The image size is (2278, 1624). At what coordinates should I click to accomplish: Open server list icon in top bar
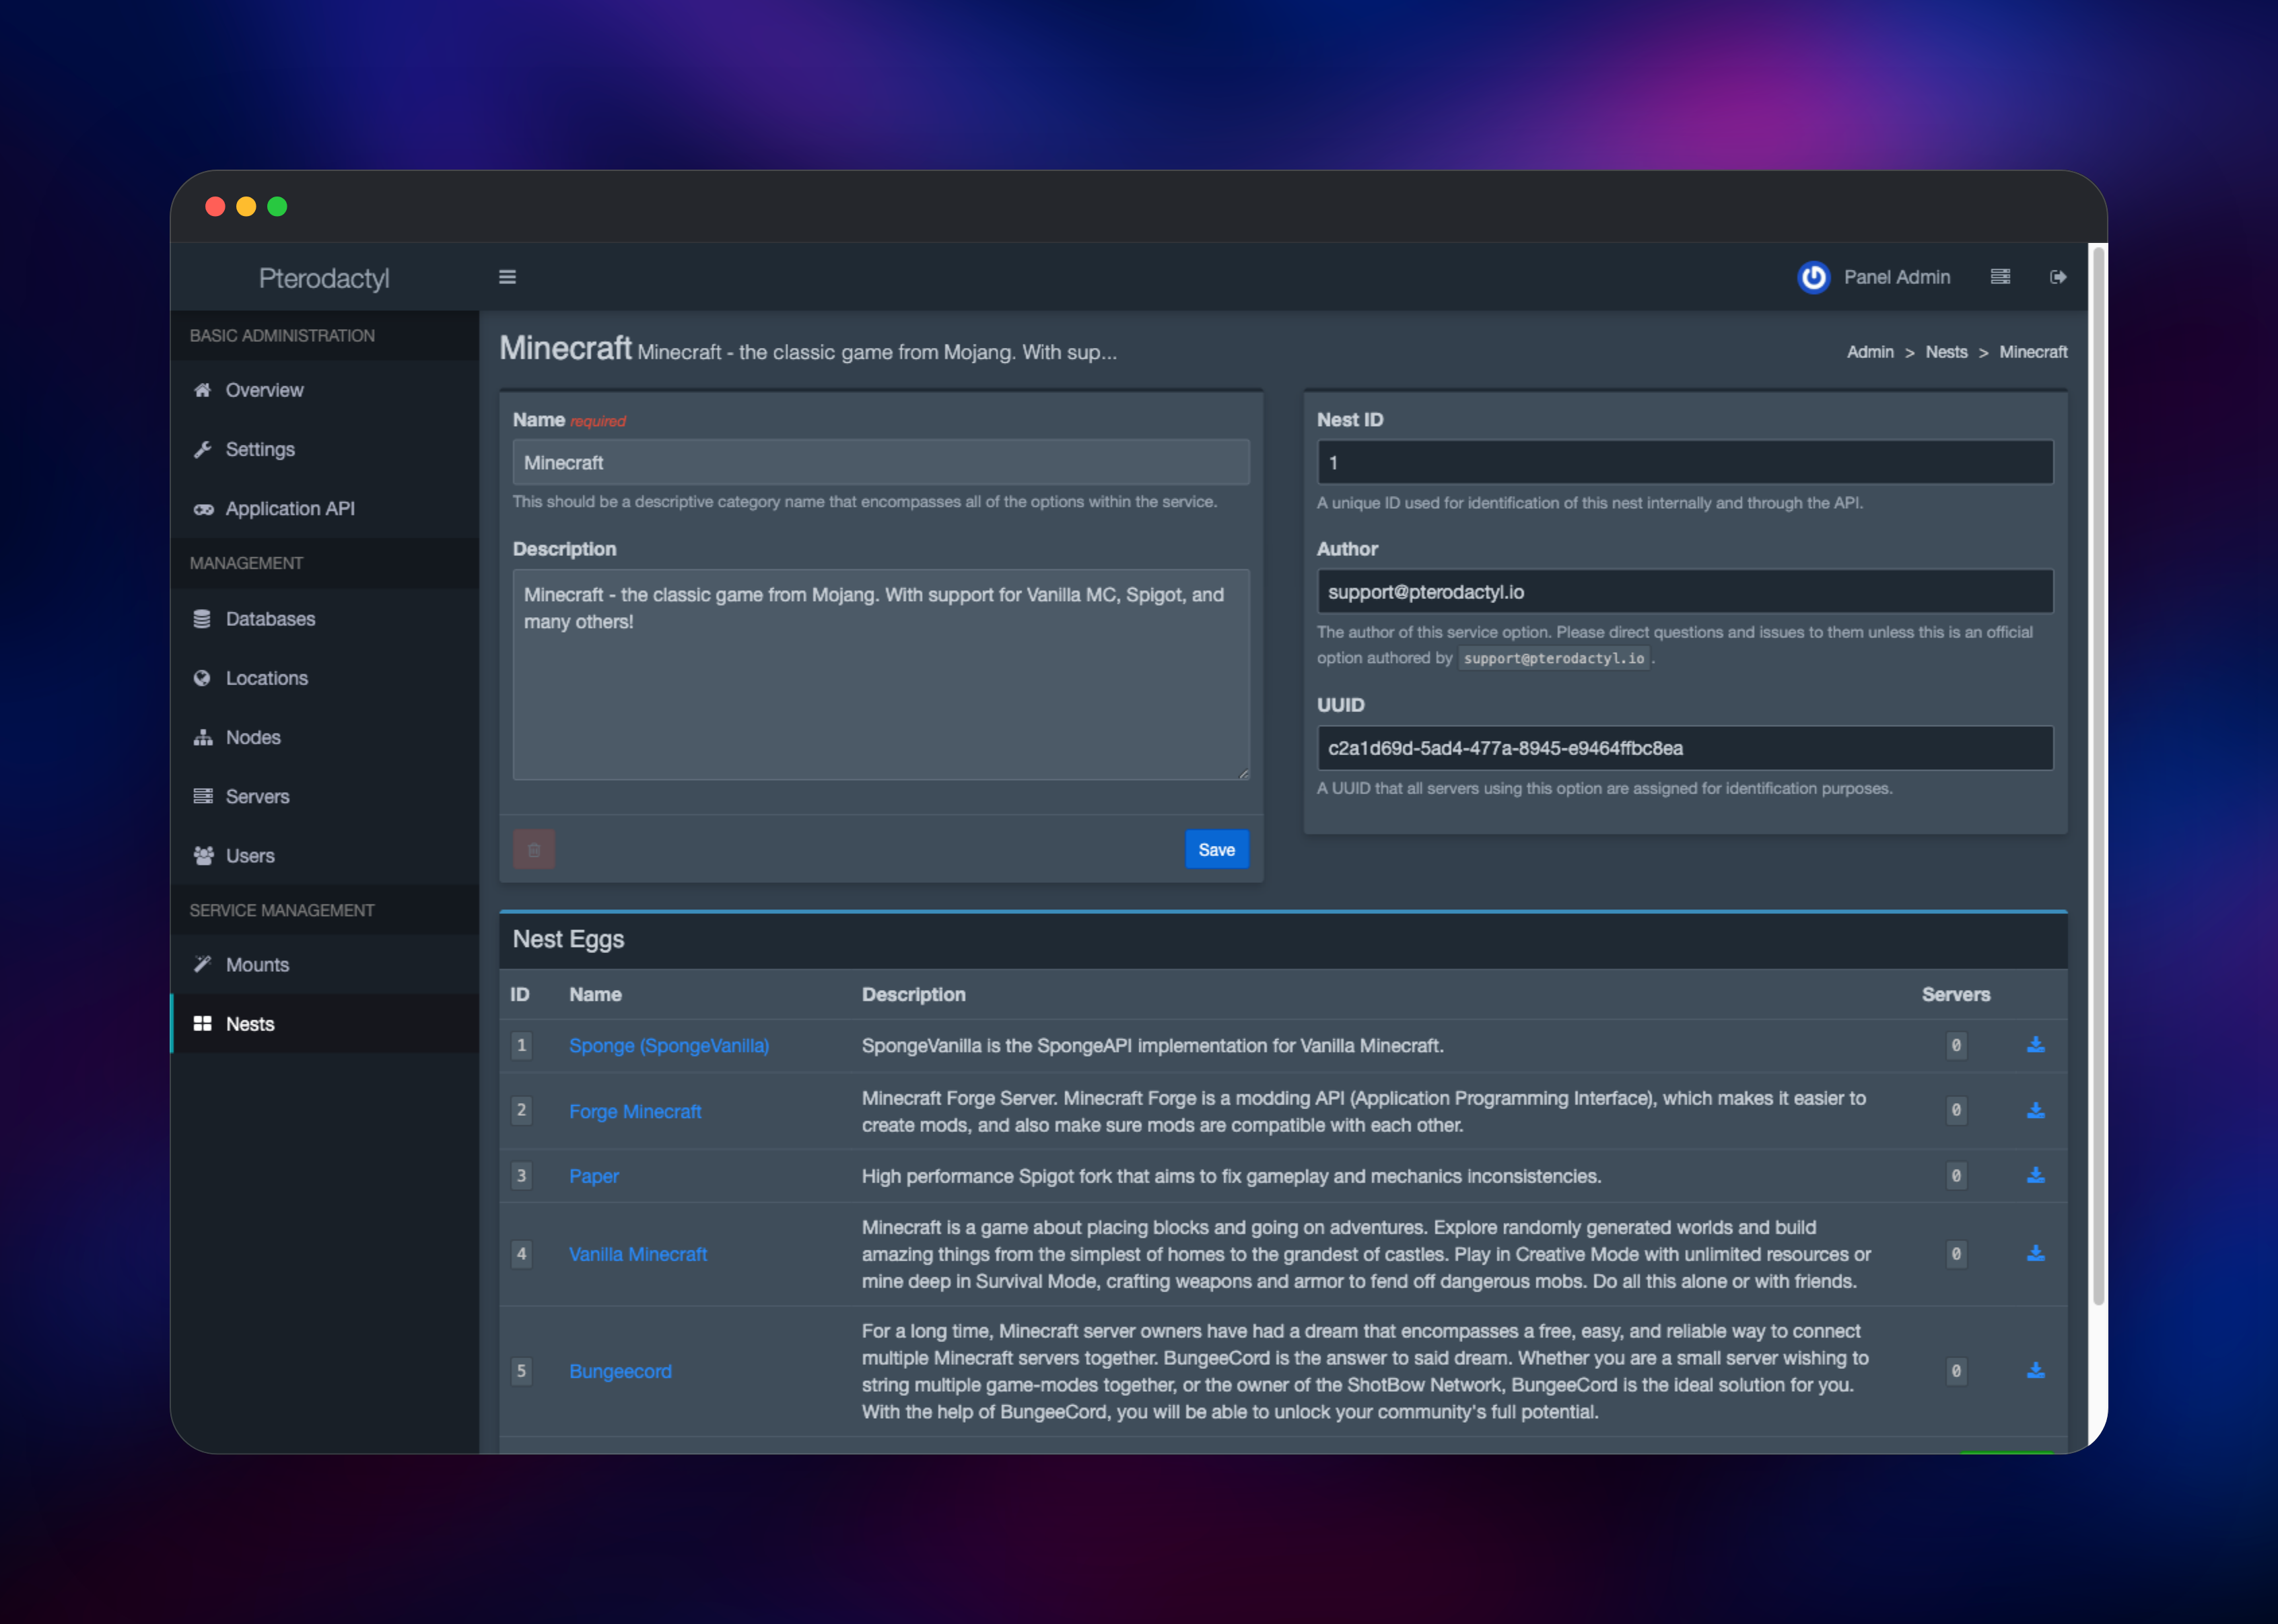[2000, 277]
